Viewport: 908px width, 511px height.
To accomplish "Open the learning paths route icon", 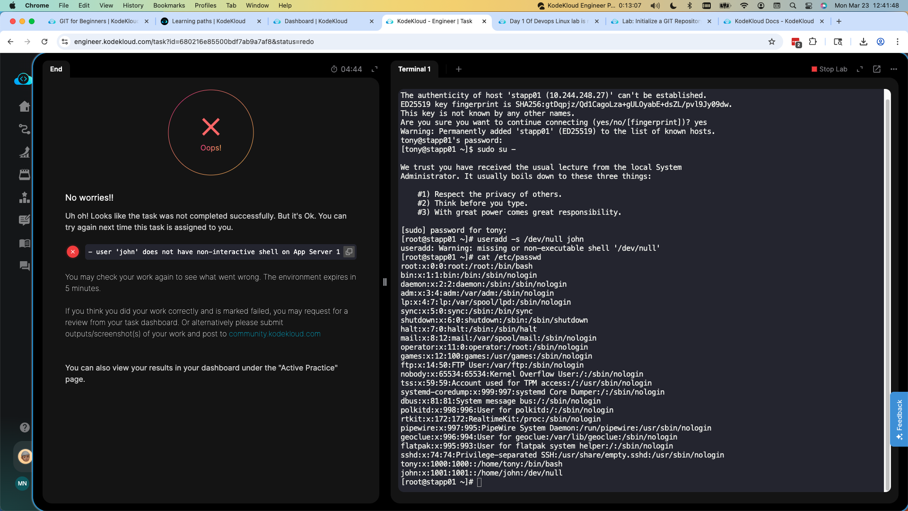I will point(25,129).
